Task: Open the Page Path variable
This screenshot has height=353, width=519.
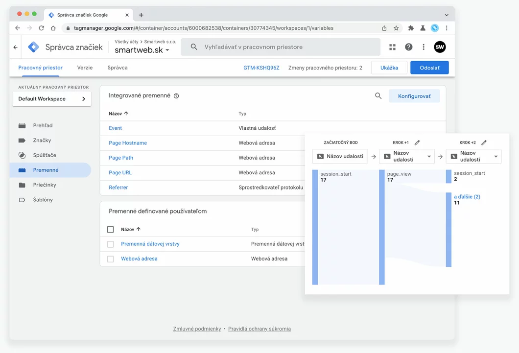Action: pos(121,158)
